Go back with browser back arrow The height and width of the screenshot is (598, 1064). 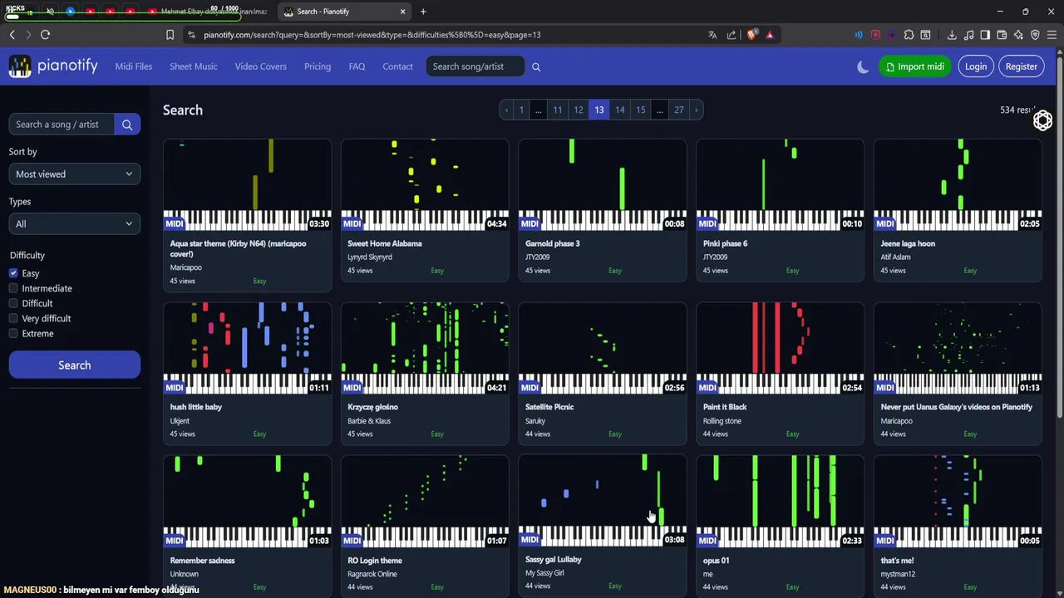pos(12,35)
